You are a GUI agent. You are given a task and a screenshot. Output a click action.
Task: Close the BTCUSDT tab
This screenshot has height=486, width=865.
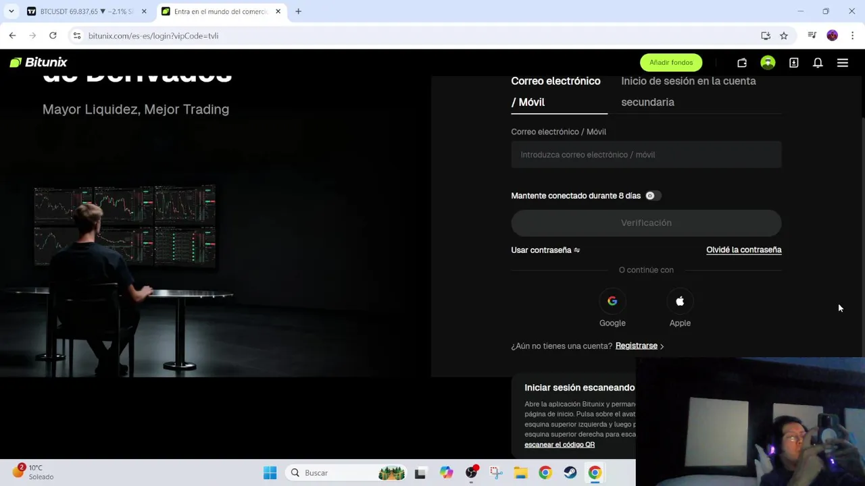click(144, 11)
